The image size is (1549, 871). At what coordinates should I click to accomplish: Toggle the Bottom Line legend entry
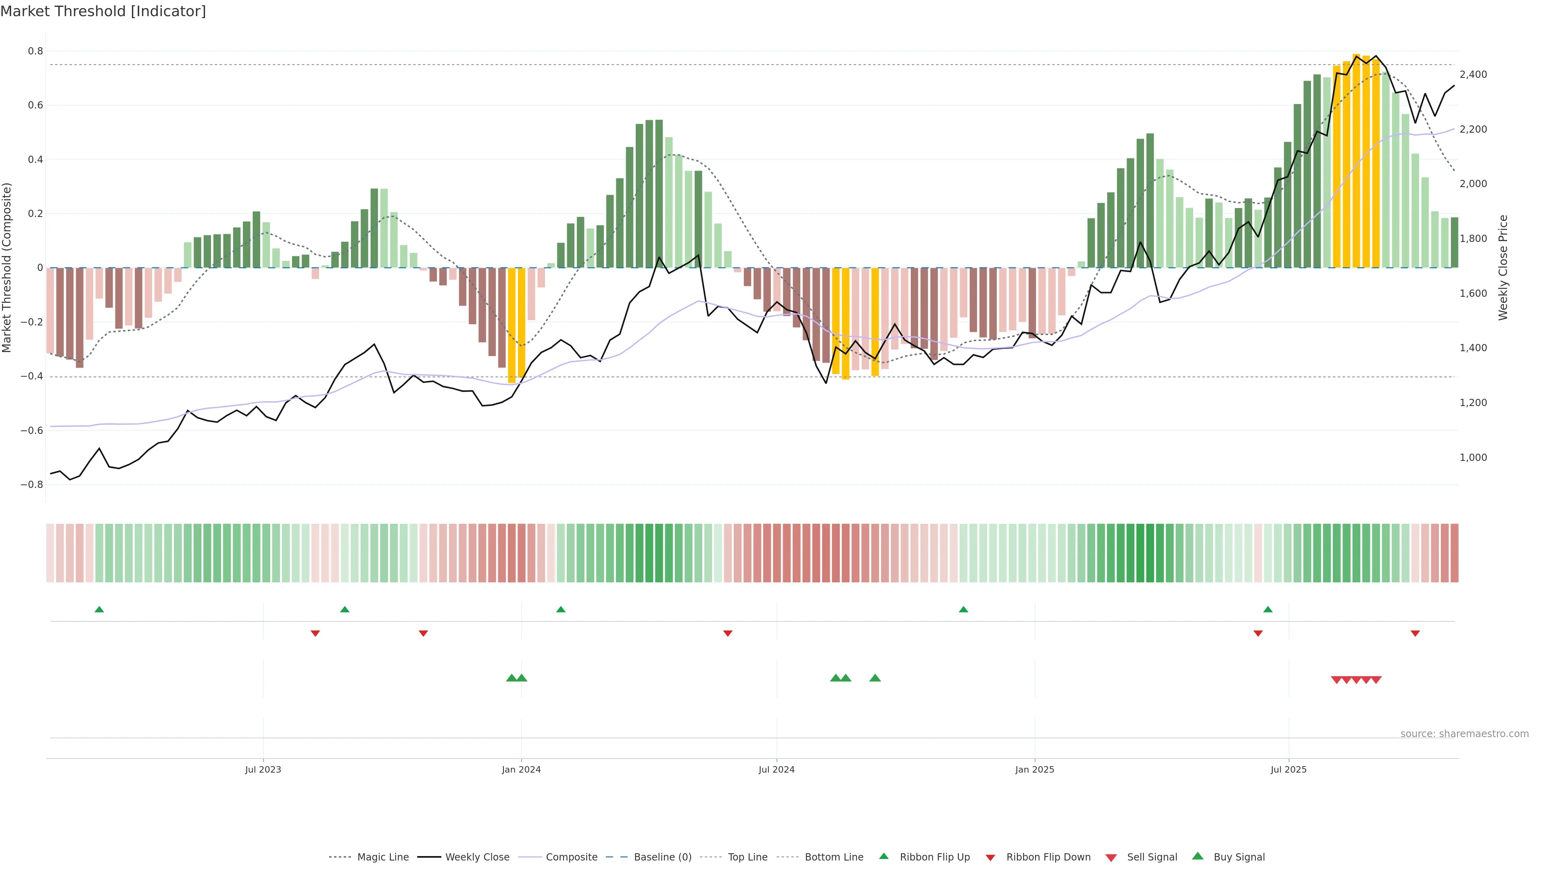tap(833, 857)
